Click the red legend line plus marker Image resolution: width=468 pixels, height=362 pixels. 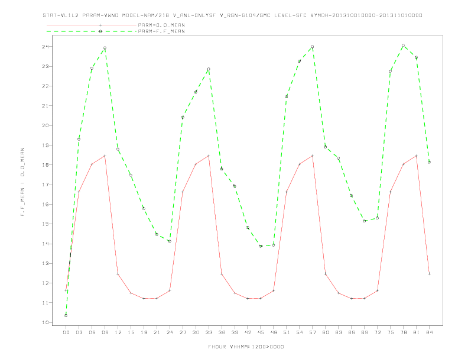[x=100, y=25]
